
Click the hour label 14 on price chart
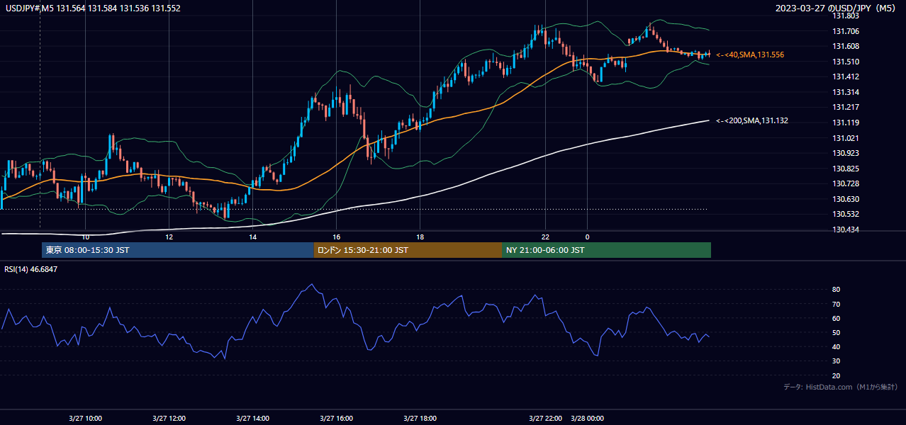[252, 237]
